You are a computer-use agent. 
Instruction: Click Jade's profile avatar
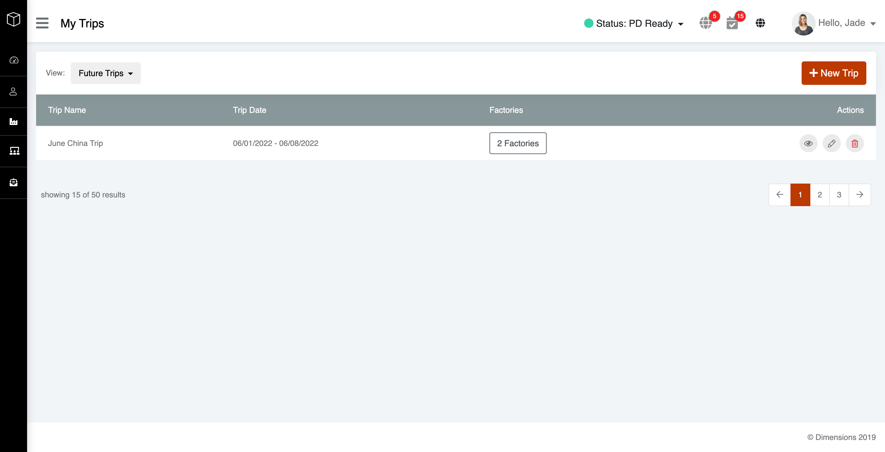coord(803,23)
